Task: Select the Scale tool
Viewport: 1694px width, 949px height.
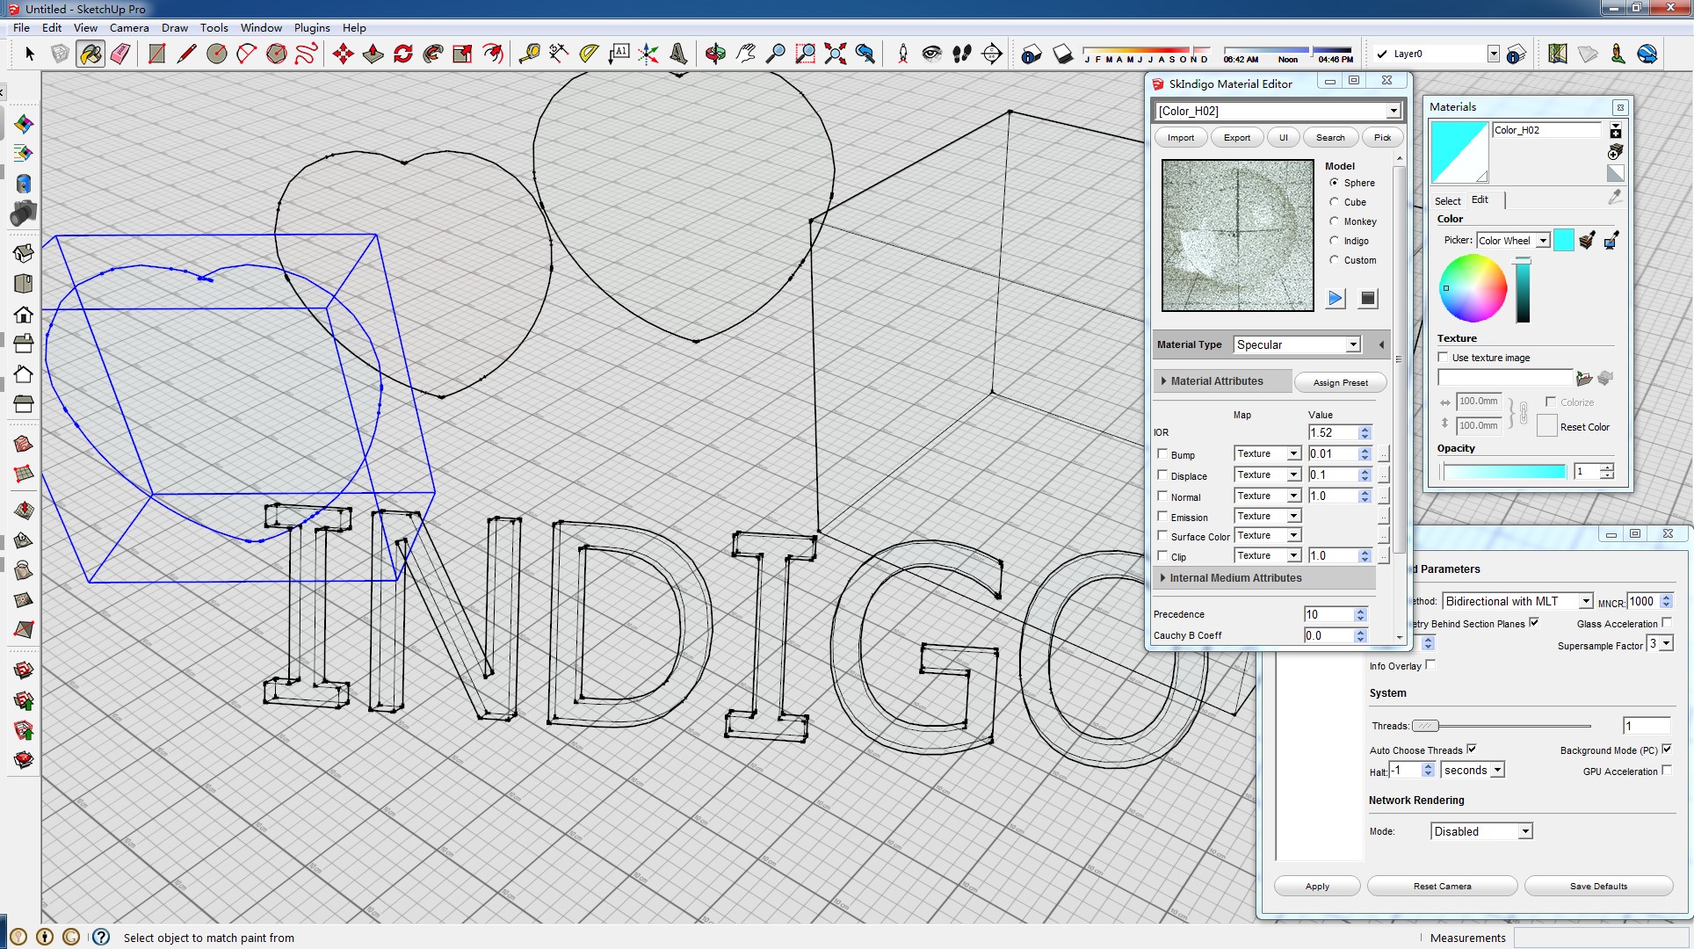Action: point(462,54)
